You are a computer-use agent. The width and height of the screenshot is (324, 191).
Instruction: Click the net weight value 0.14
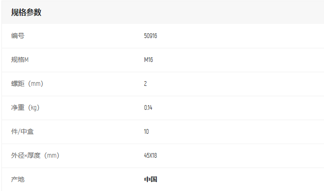click(148, 107)
